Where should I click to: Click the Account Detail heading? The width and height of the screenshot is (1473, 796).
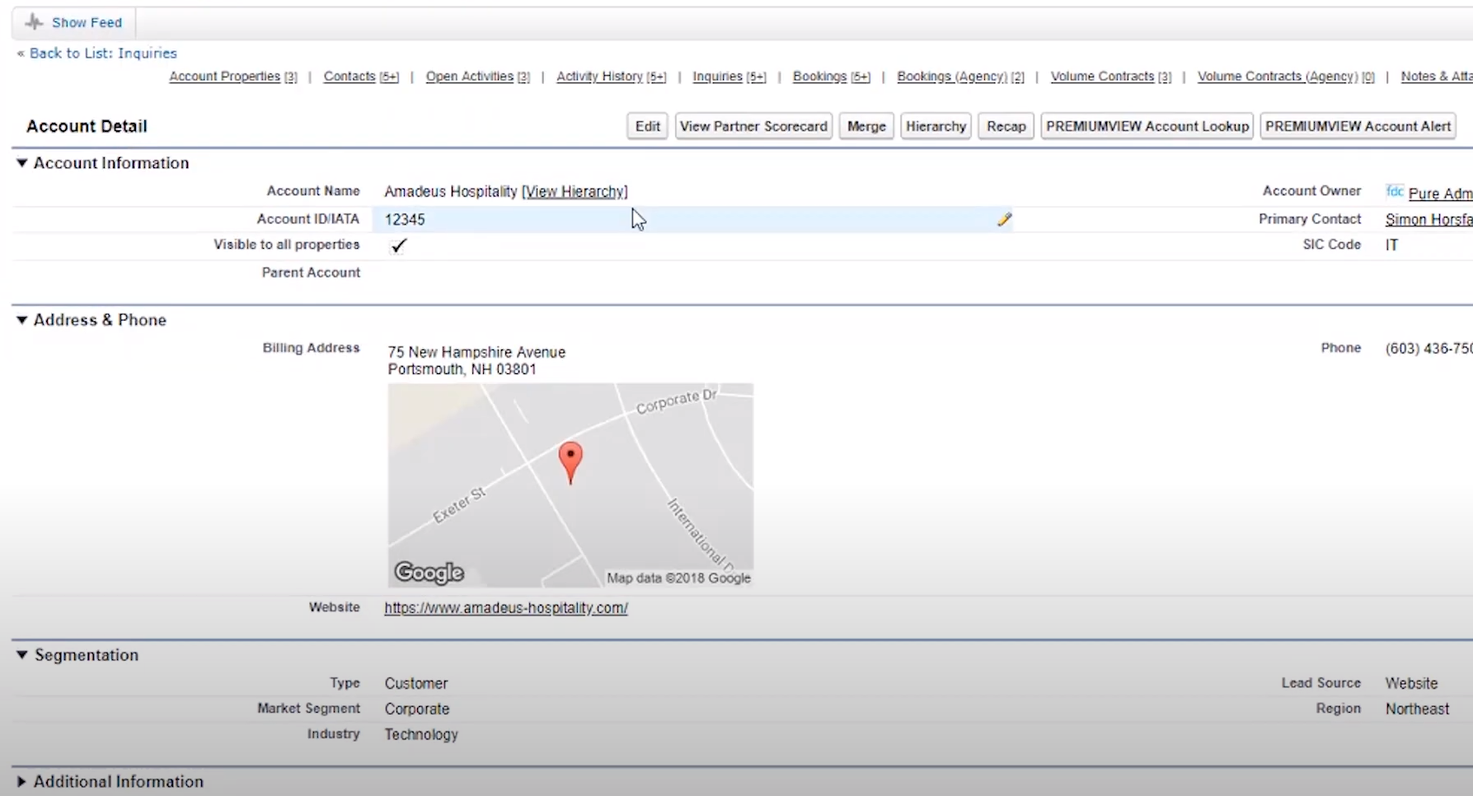point(87,126)
